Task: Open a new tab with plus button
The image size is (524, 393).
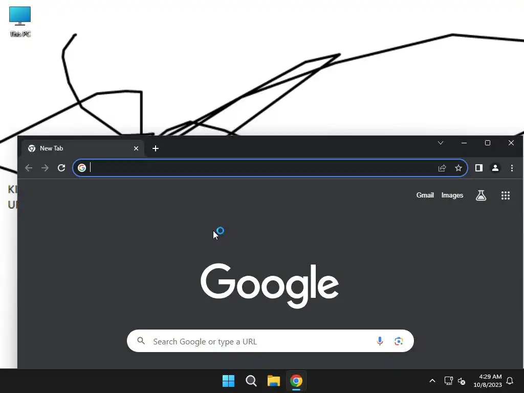Action: [156, 148]
